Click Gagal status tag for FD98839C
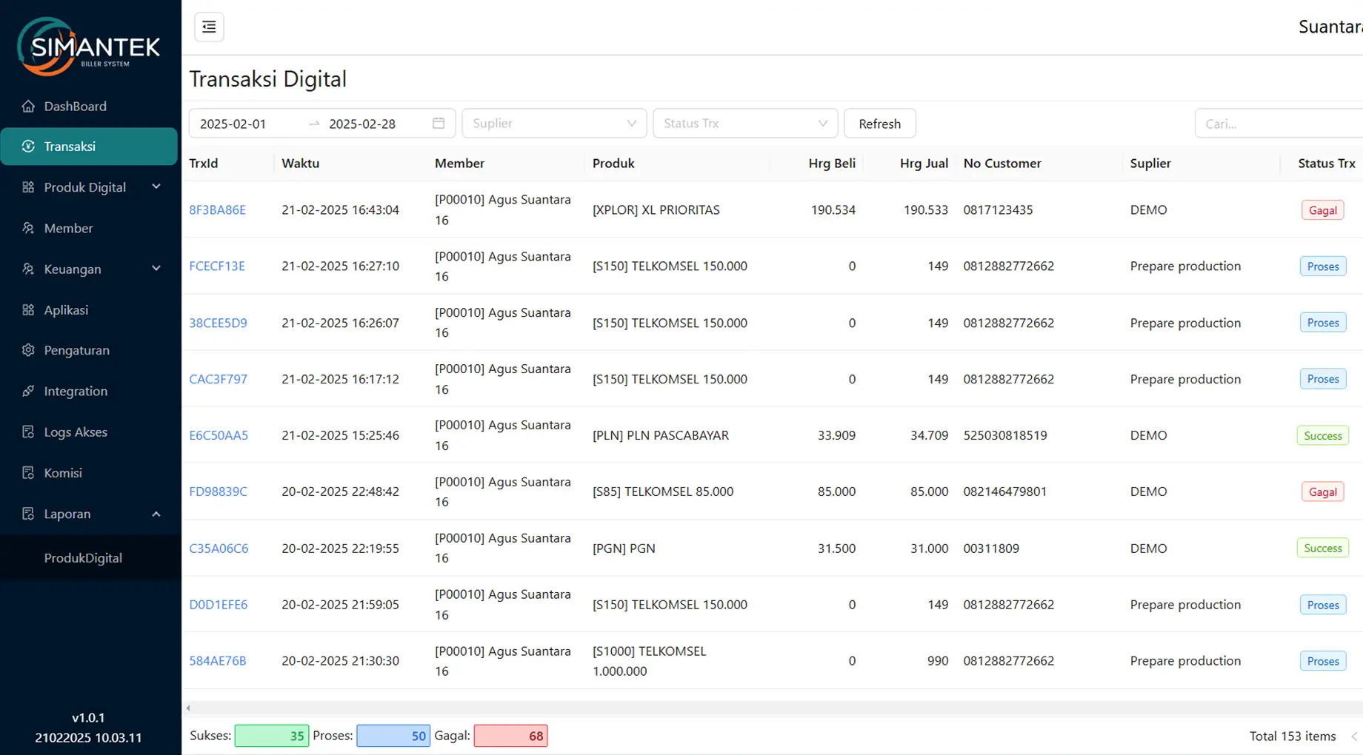 pos(1322,491)
